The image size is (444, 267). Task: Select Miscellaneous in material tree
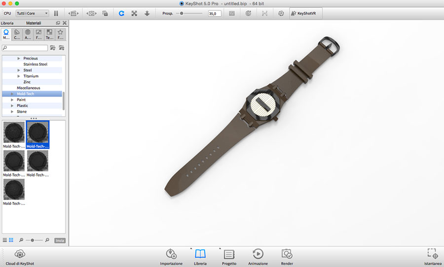28,88
